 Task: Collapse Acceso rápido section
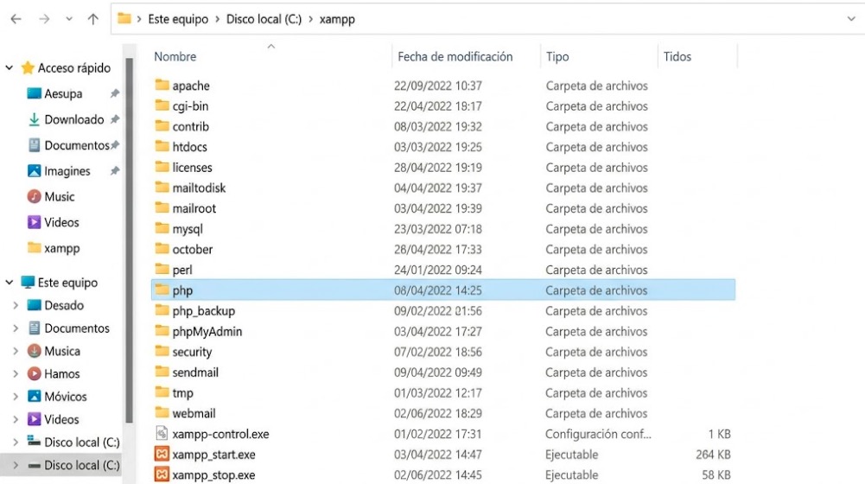click(x=10, y=68)
